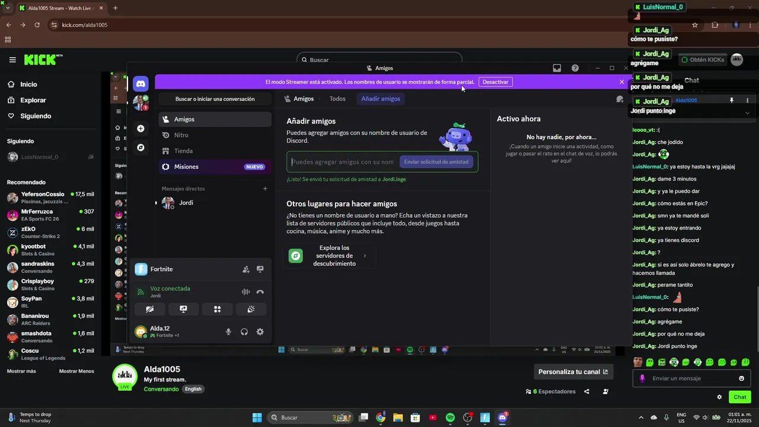Reload the browser page
The image size is (759, 427).
tap(37, 25)
